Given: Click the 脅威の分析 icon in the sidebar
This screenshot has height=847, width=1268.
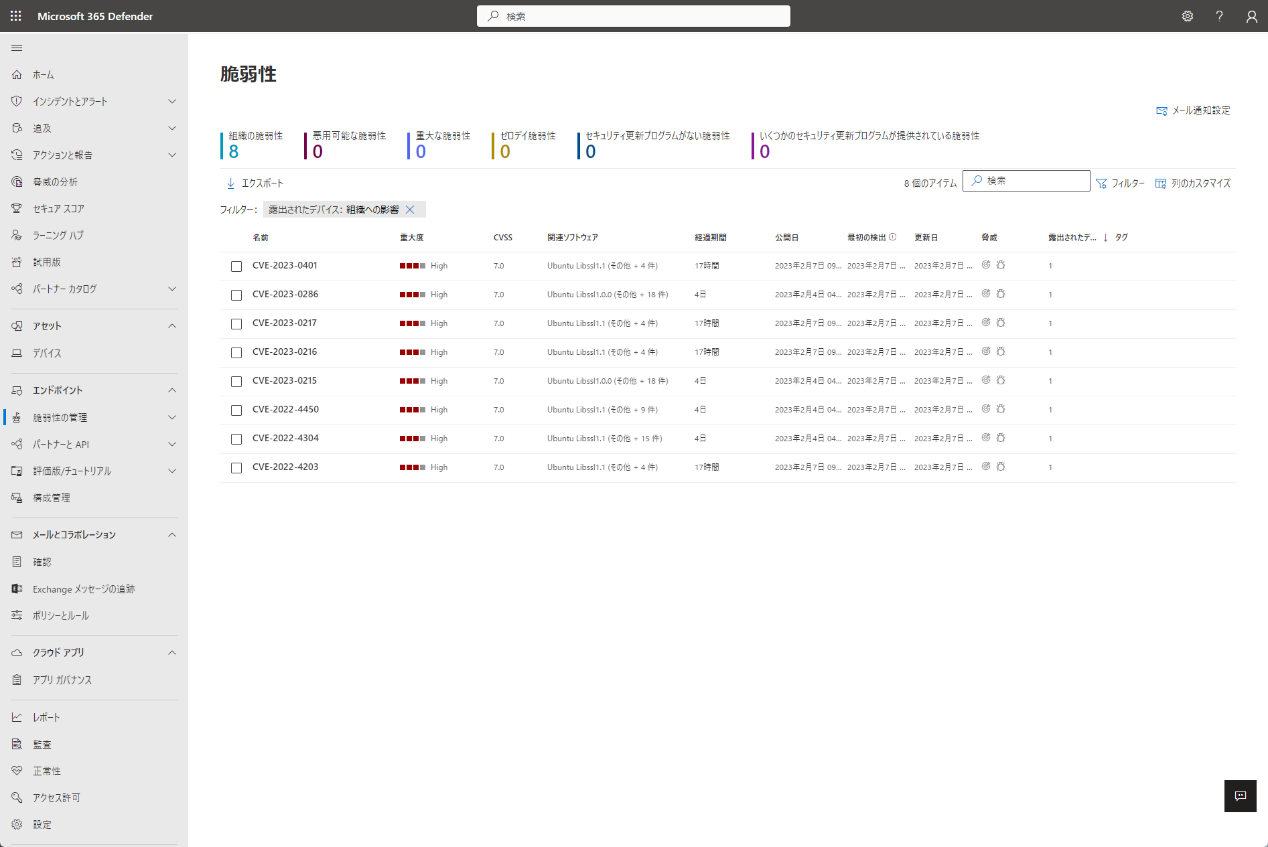Looking at the screenshot, I should tap(17, 181).
